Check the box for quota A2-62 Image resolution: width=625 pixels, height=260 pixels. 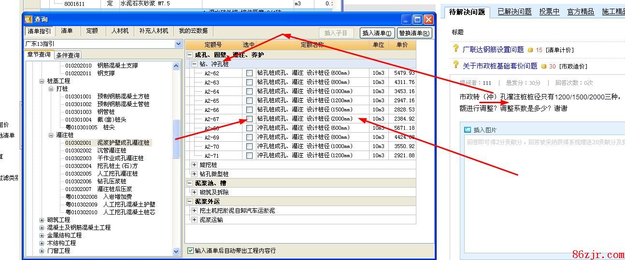(x=249, y=73)
